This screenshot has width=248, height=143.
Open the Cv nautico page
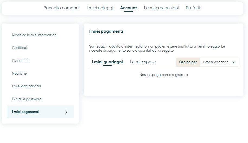tap(21, 61)
